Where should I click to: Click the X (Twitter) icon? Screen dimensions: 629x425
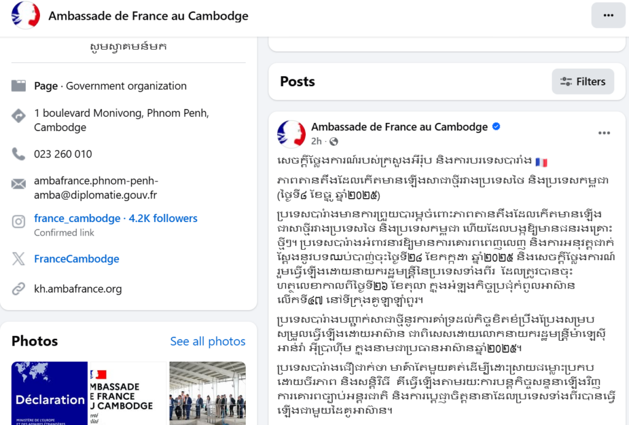(18, 259)
